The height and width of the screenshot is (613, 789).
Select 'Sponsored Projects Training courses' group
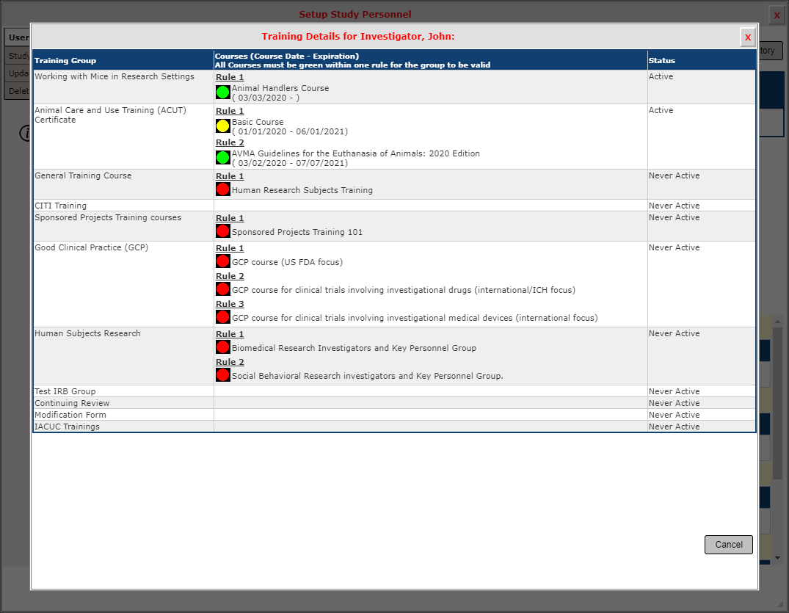(108, 217)
